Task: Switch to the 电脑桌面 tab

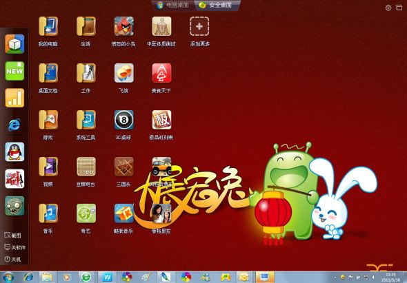Action: [x=173, y=5]
